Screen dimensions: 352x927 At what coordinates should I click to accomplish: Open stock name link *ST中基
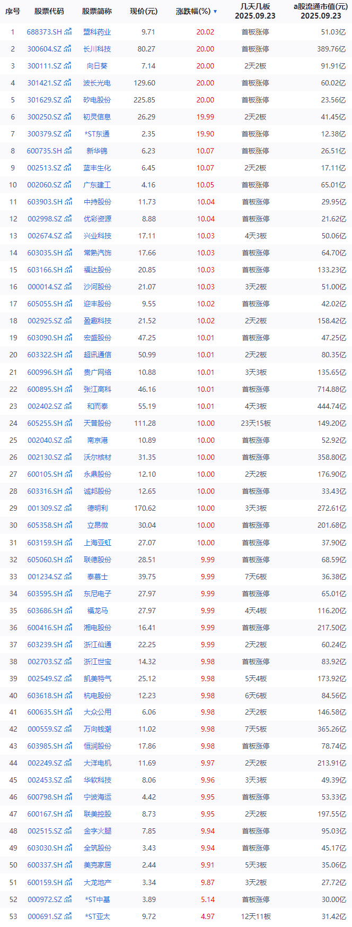[98, 899]
